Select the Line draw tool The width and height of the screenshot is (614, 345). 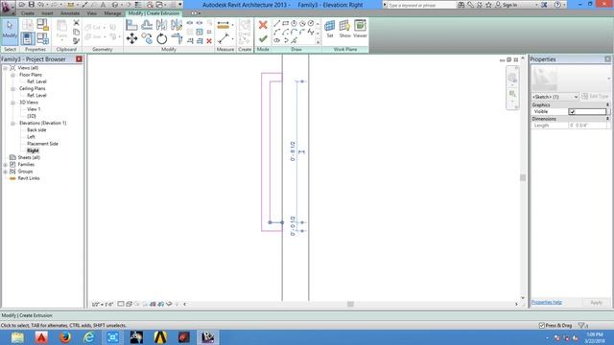[277, 23]
